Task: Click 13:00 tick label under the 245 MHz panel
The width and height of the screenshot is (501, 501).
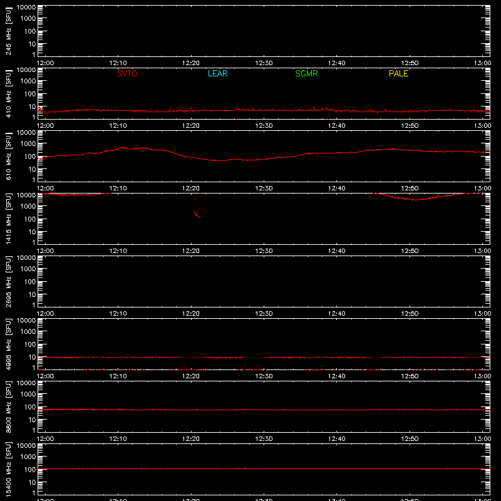Action: point(482,63)
